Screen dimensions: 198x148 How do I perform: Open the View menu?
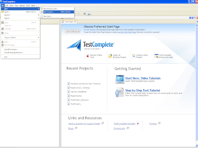(11, 6)
